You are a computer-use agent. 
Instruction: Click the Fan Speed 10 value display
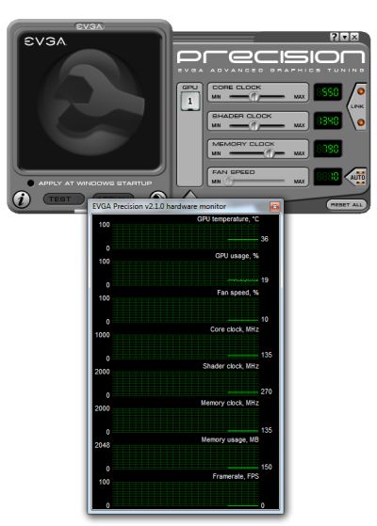(x=328, y=177)
